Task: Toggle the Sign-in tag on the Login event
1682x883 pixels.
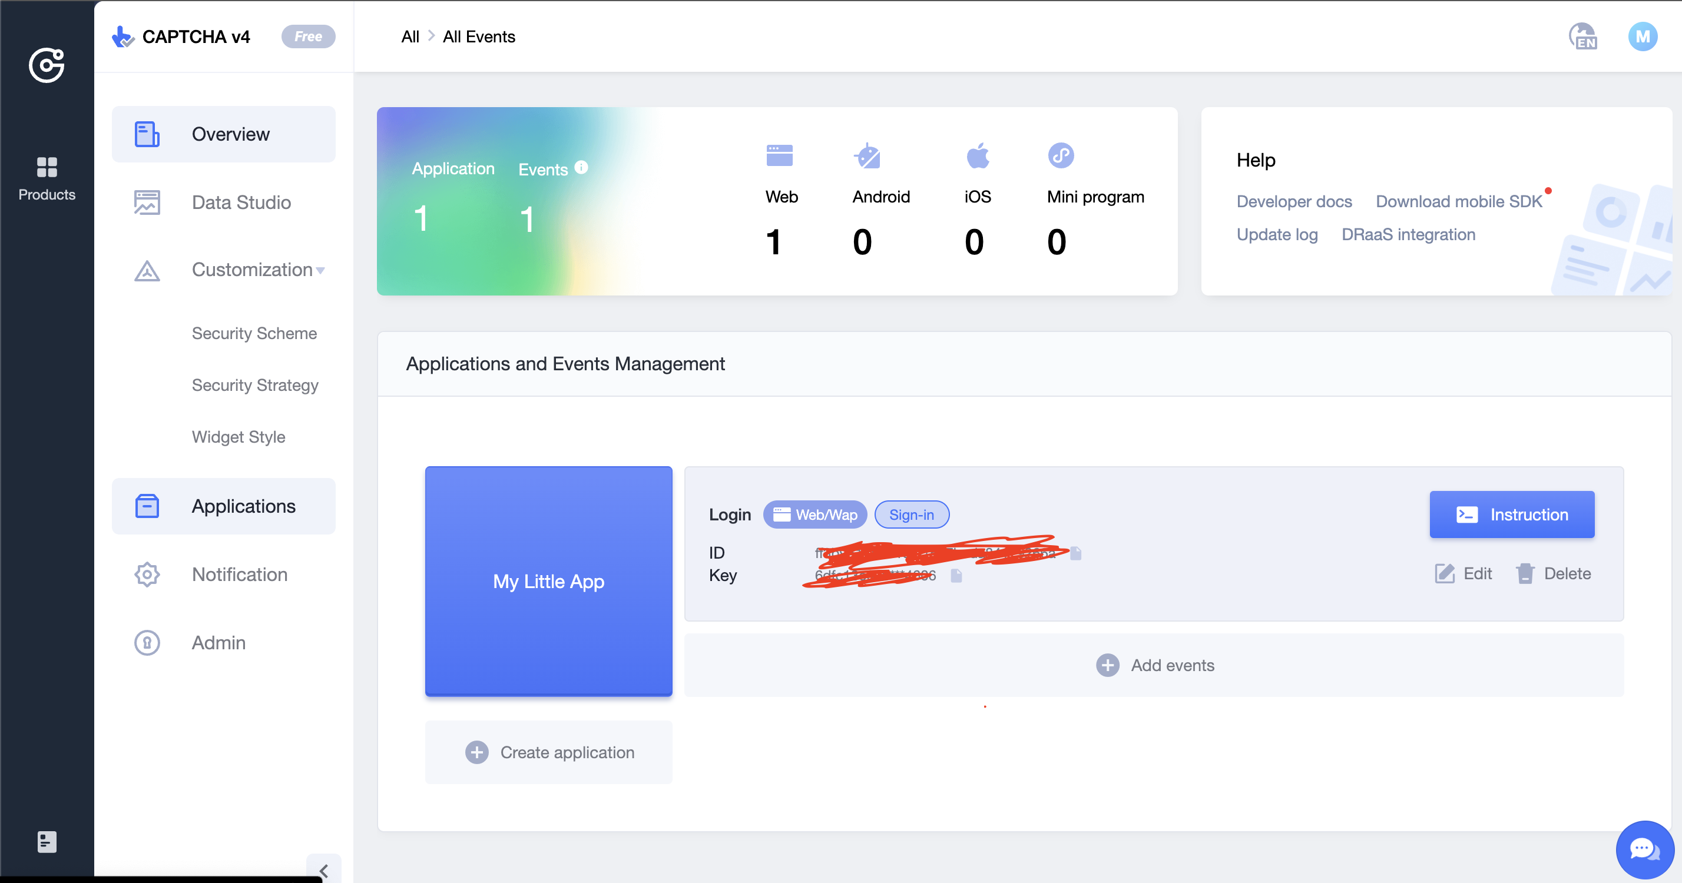Action: tap(912, 514)
